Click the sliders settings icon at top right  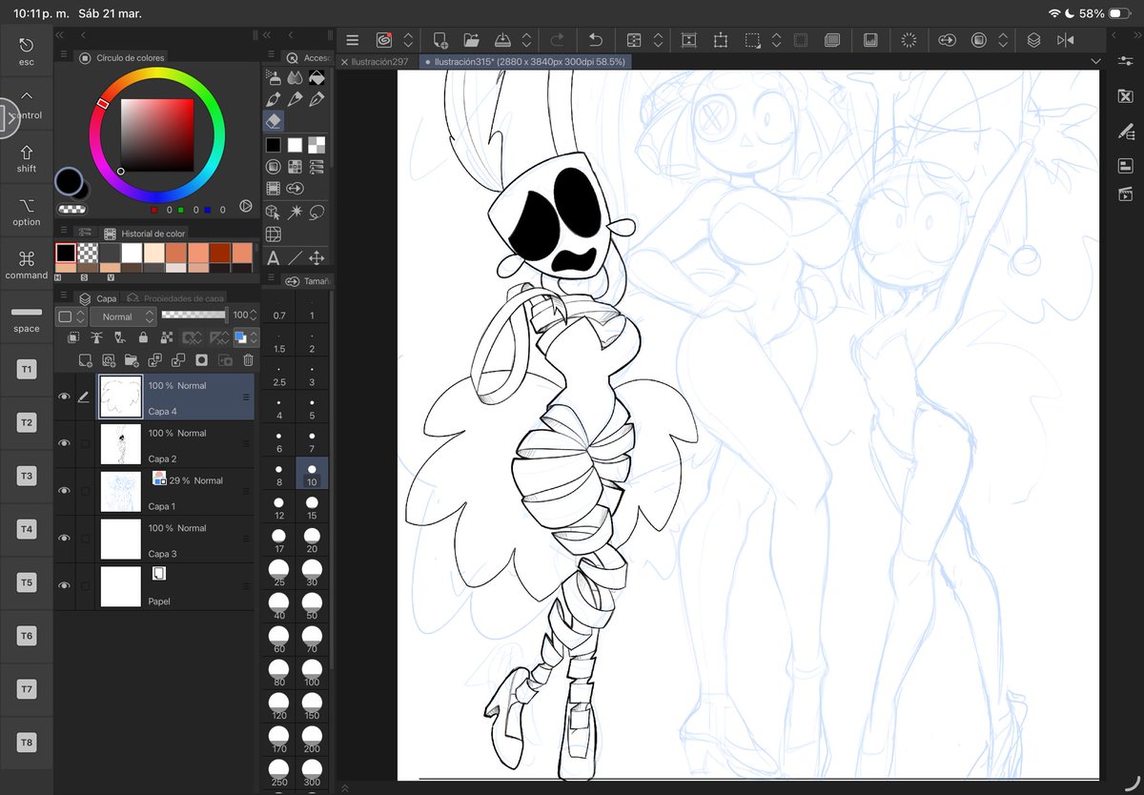point(1125,60)
